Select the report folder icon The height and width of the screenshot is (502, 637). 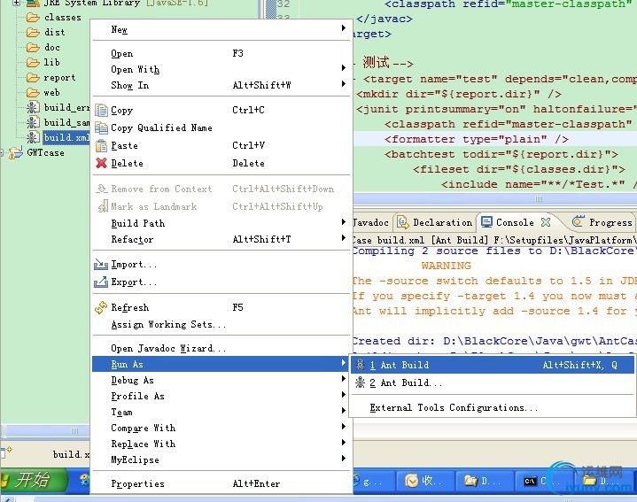point(33,78)
